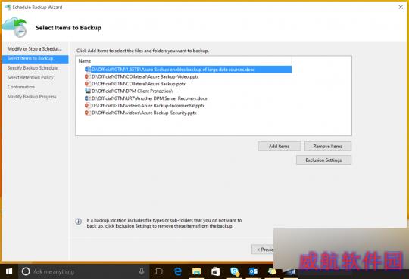Click the PowerPoint icon beside Azure Backup-Security.pptx
Image resolution: width=409 pixels, height=279 pixels.
coord(88,113)
